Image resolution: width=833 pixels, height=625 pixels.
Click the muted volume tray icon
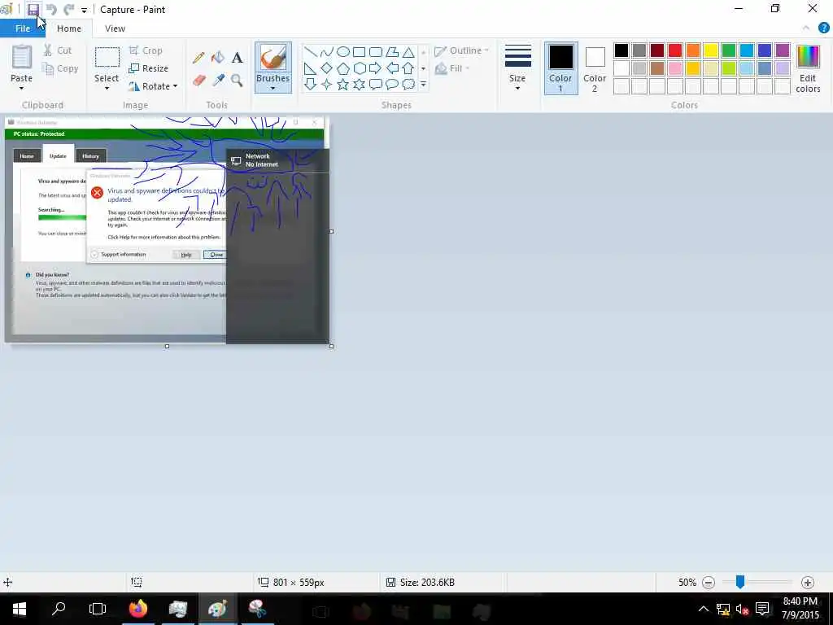click(742, 609)
